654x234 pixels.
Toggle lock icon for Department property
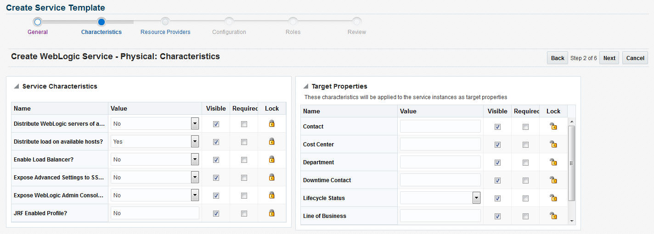pos(553,162)
